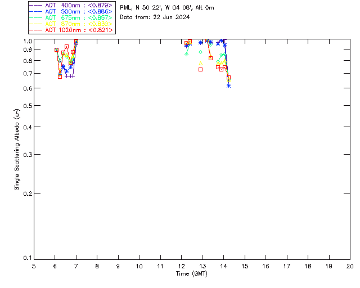Click the 12 tick label on time axis

click(x=181, y=266)
